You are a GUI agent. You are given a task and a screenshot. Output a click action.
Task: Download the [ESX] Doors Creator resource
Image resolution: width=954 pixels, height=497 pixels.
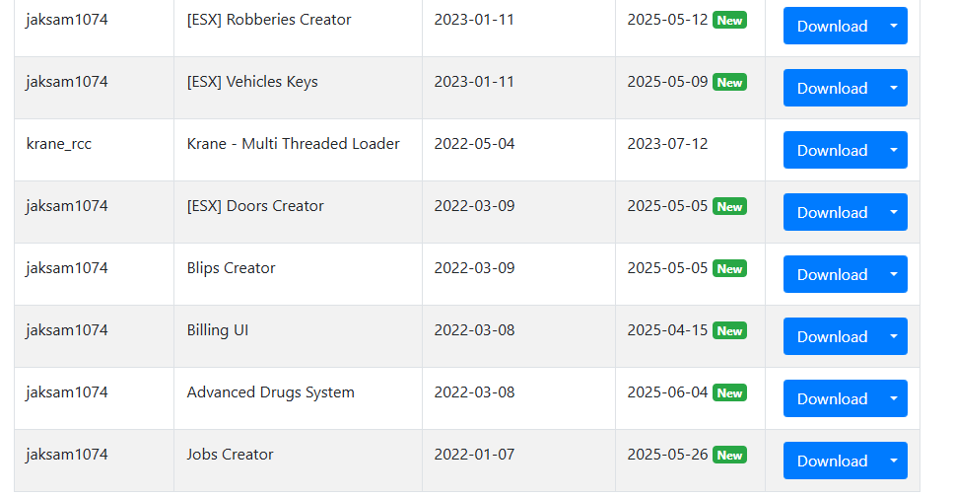pyautogui.click(x=832, y=212)
